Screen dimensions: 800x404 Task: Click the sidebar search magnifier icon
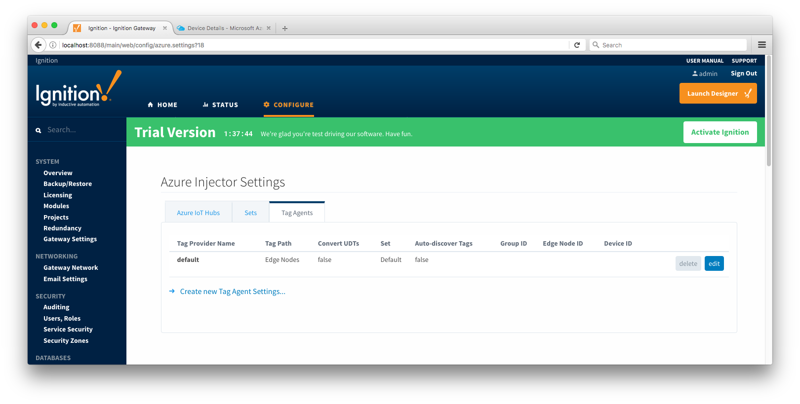click(x=38, y=130)
